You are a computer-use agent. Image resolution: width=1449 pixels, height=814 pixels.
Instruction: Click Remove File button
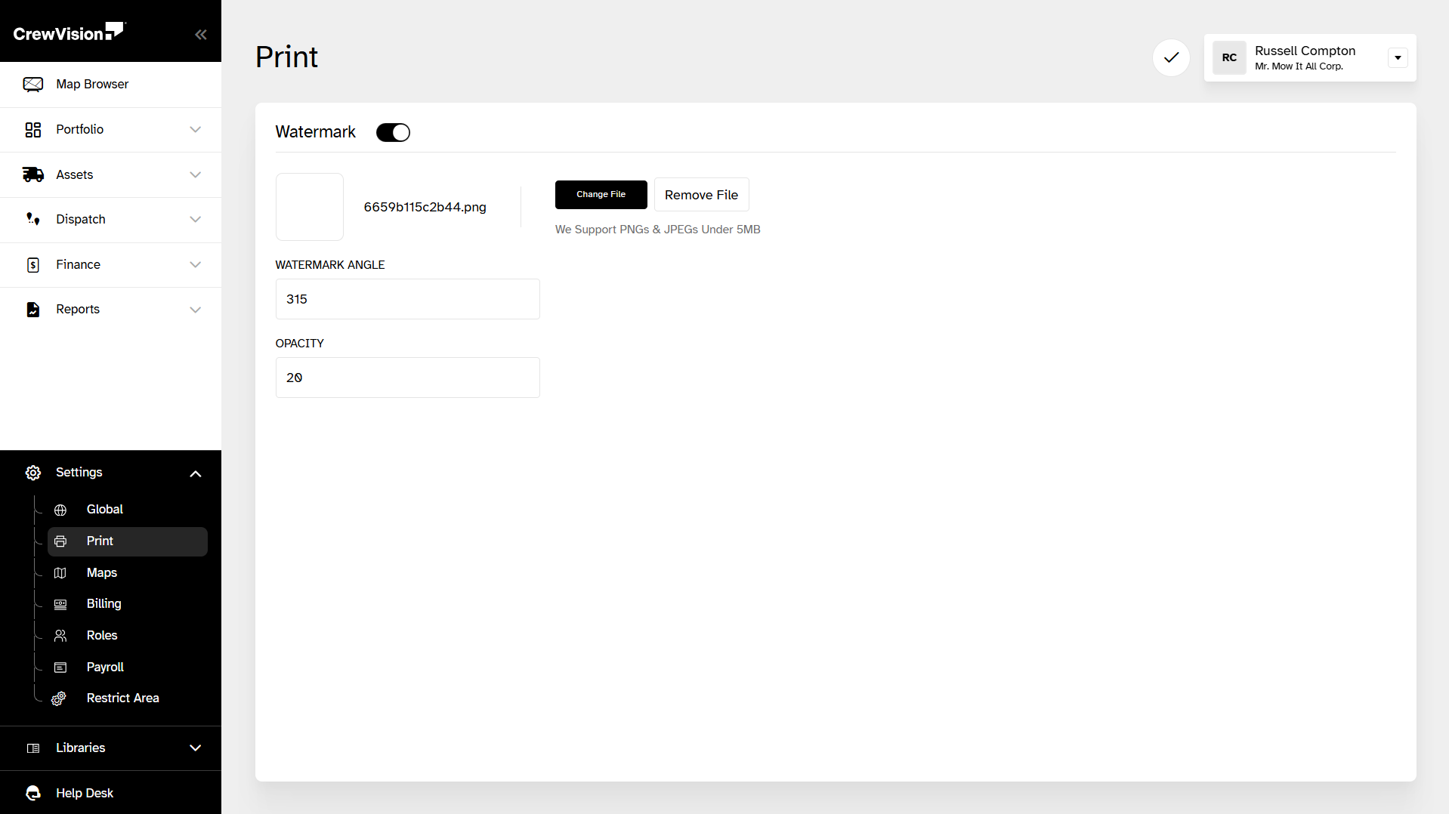tap(701, 195)
